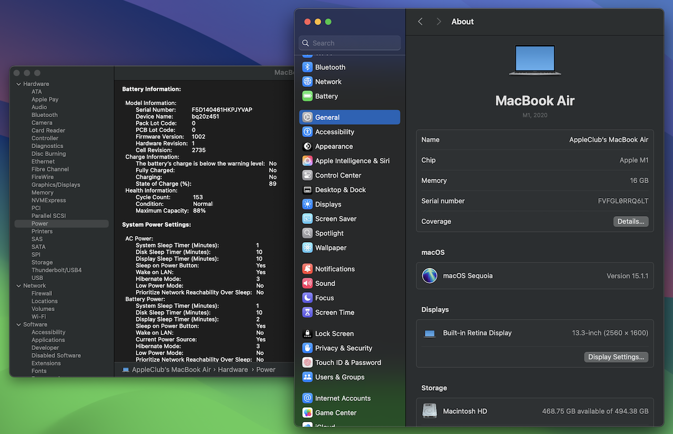Click the Cycle Count value 153
This screenshot has width=673, height=434.
coord(198,197)
